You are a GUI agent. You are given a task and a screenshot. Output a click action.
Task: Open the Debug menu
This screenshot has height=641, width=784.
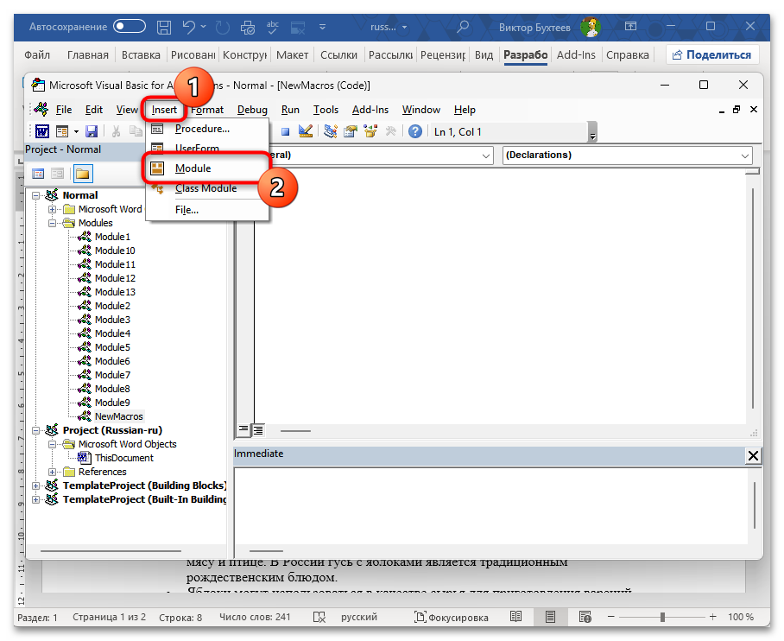[x=252, y=110]
